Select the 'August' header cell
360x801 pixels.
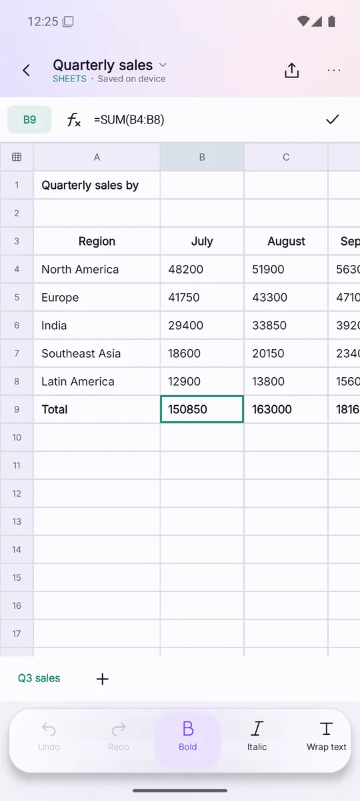[286, 241]
